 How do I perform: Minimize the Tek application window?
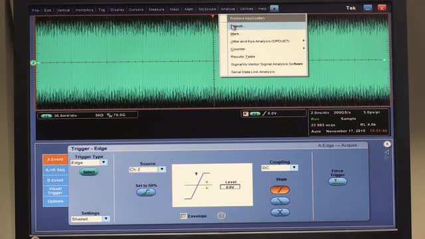pyautogui.click(x=368, y=8)
